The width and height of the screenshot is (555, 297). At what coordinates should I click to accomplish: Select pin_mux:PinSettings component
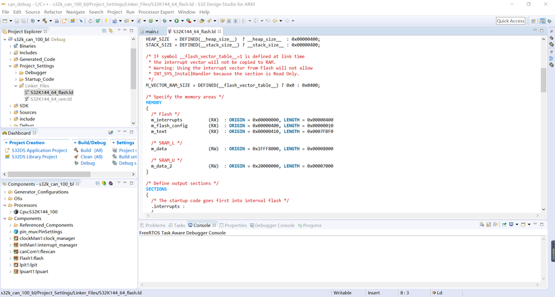[41, 232]
